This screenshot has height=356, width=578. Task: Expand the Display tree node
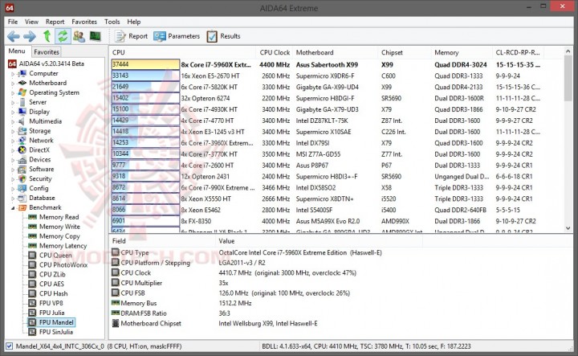13,113
